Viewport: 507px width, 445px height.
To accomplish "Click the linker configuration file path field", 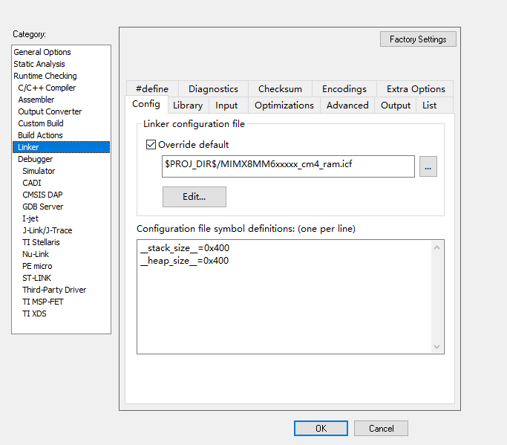I will tap(288, 166).
